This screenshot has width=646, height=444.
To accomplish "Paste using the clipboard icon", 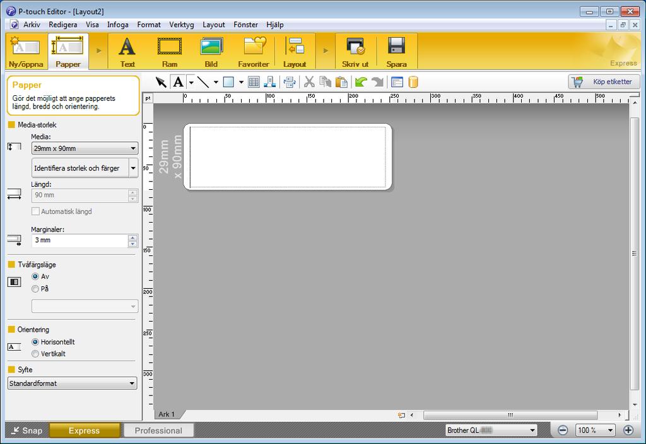I will 341,82.
